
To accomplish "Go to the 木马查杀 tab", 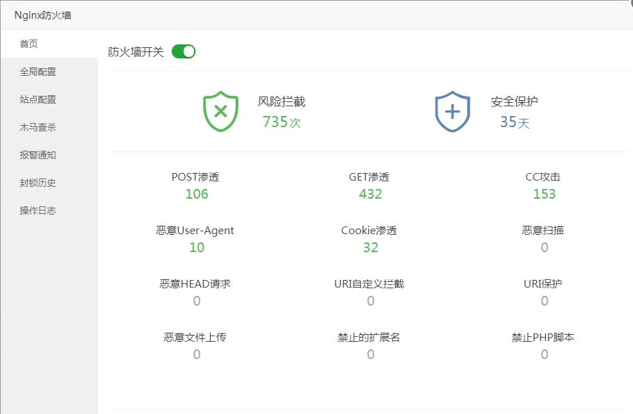I will tap(49, 127).
